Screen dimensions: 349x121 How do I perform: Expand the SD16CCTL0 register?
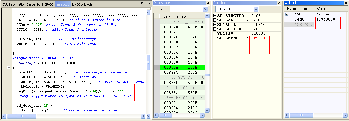215,29
